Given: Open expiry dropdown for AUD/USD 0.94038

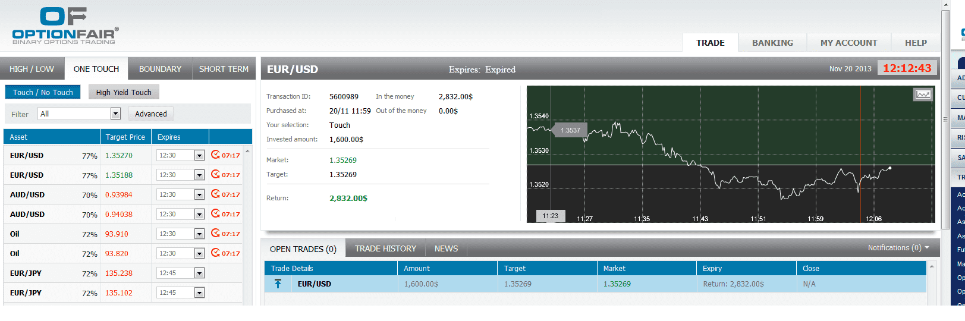Looking at the screenshot, I should 199,214.
